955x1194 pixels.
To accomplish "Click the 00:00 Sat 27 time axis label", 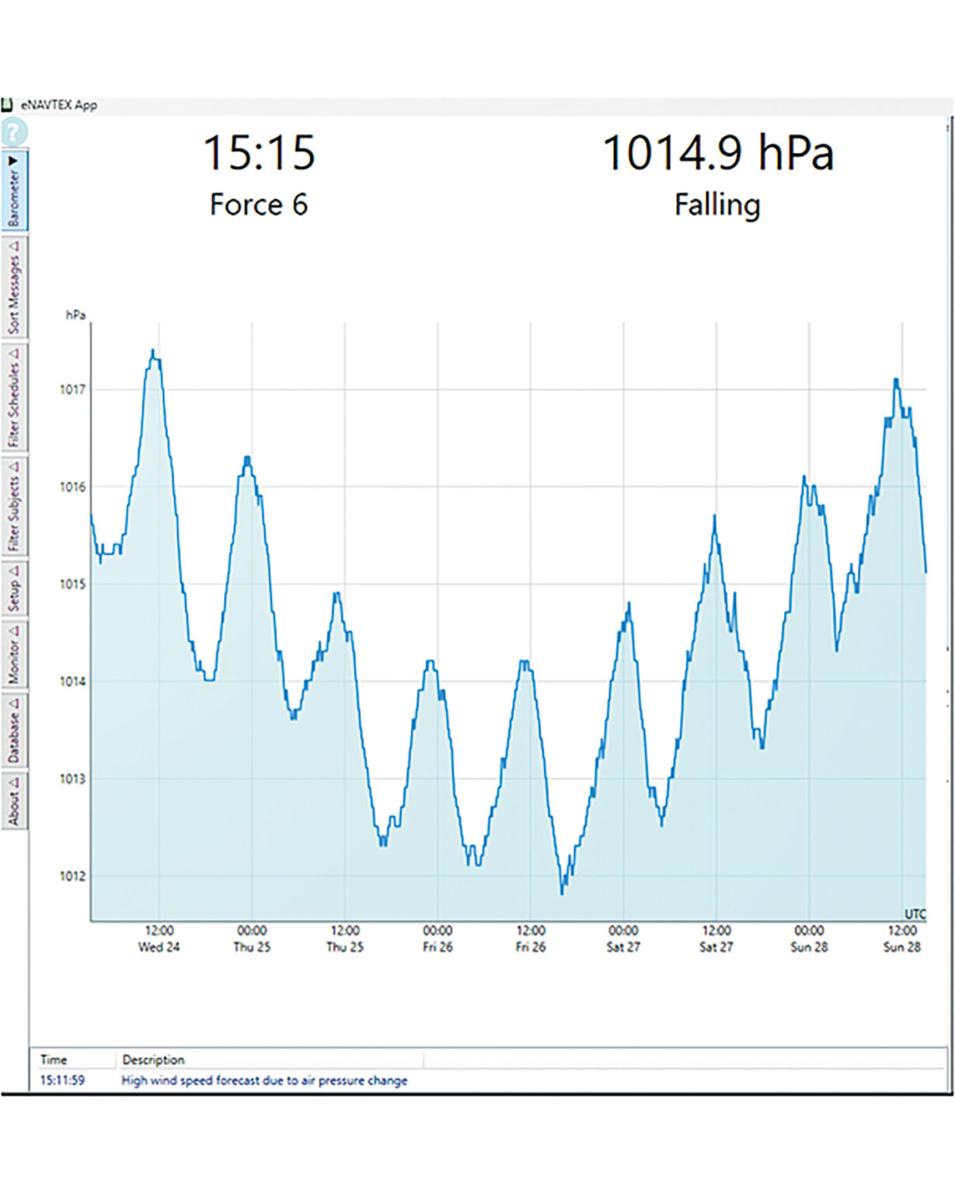I will tap(623, 938).
